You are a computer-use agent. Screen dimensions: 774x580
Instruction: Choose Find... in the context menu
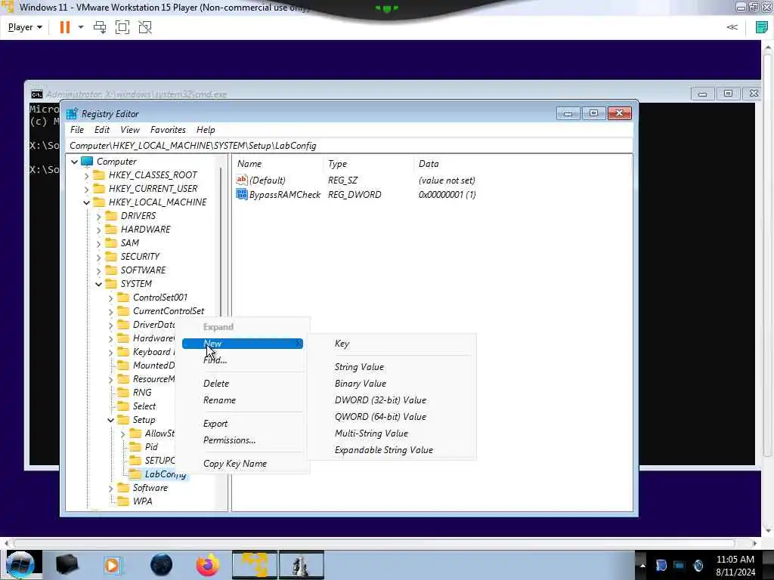click(243, 360)
